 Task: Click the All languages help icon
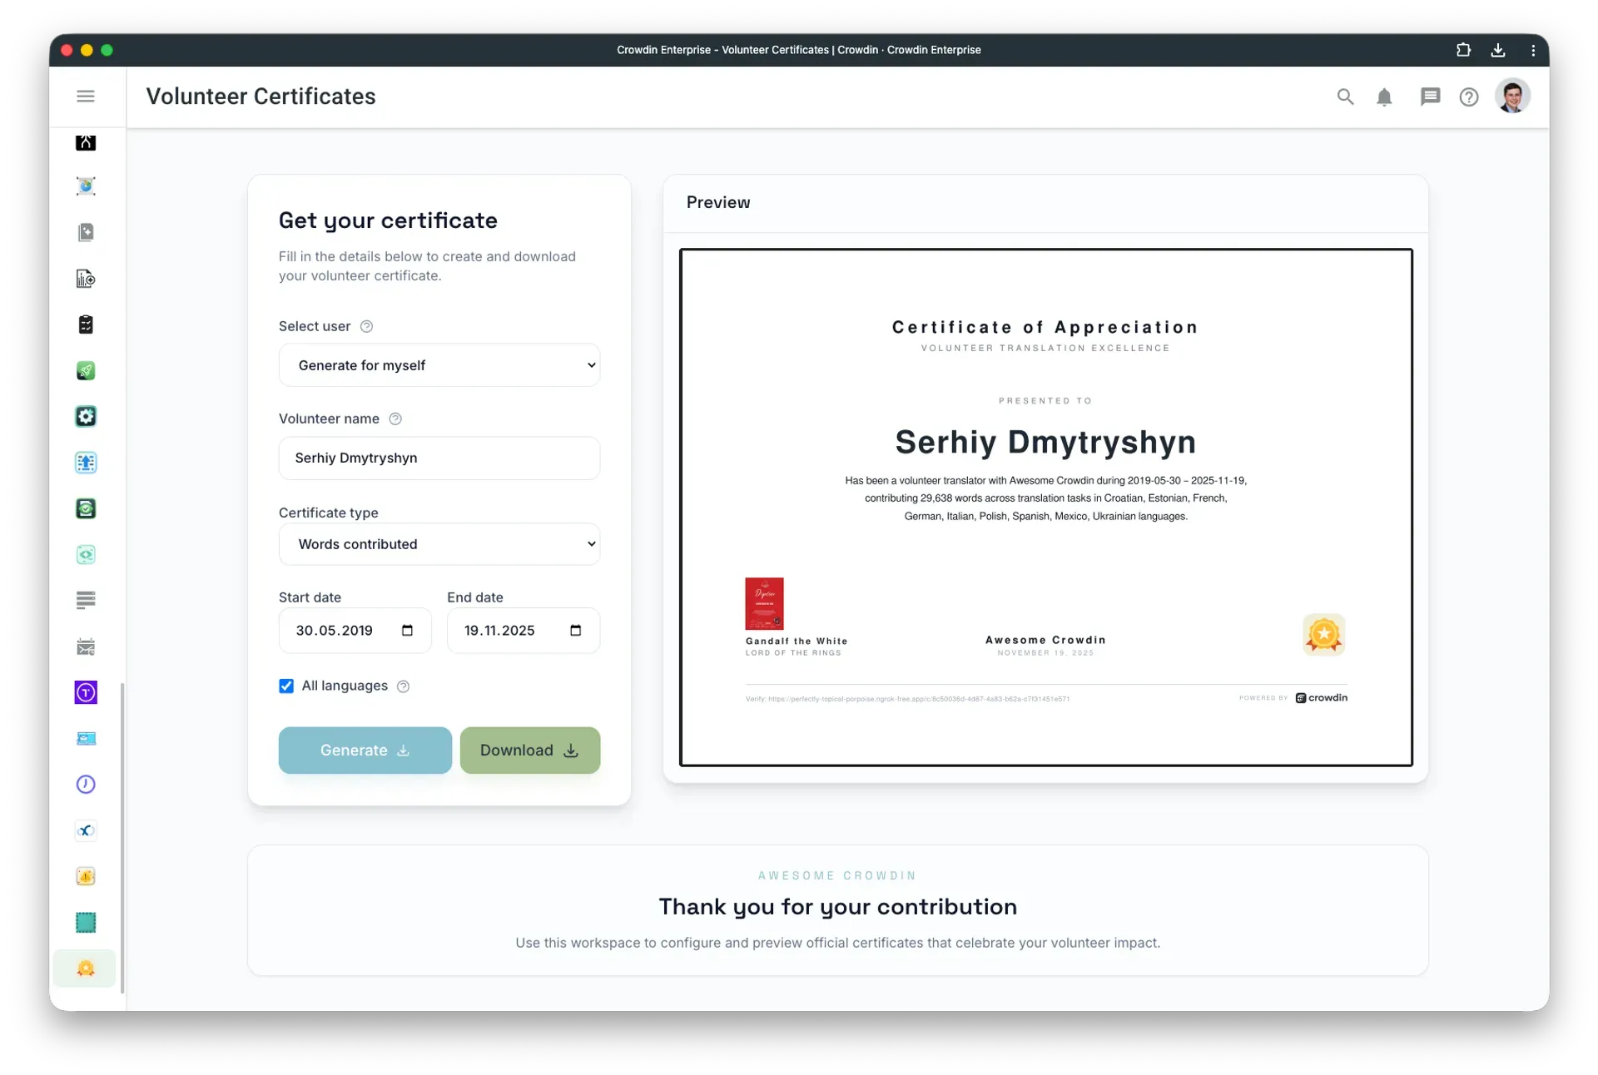(x=403, y=686)
